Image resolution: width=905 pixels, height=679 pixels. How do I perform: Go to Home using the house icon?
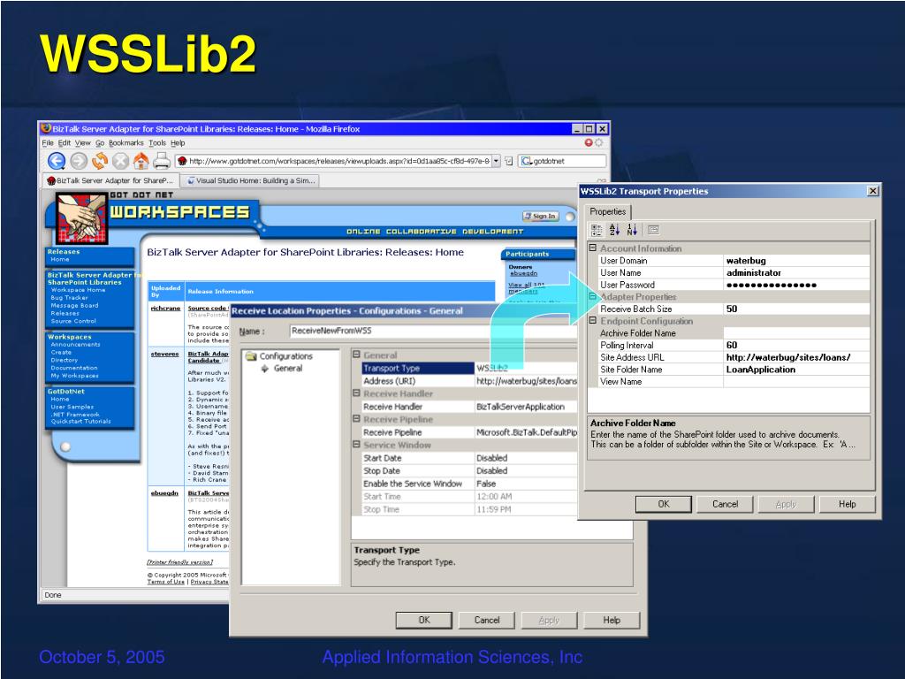pyautogui.click(x=141, y=161)
